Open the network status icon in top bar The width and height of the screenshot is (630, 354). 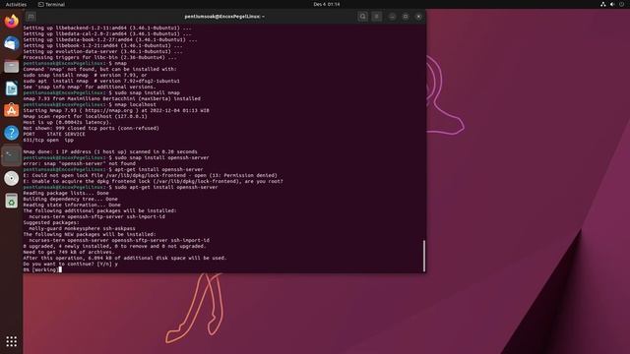click(603, 4)
